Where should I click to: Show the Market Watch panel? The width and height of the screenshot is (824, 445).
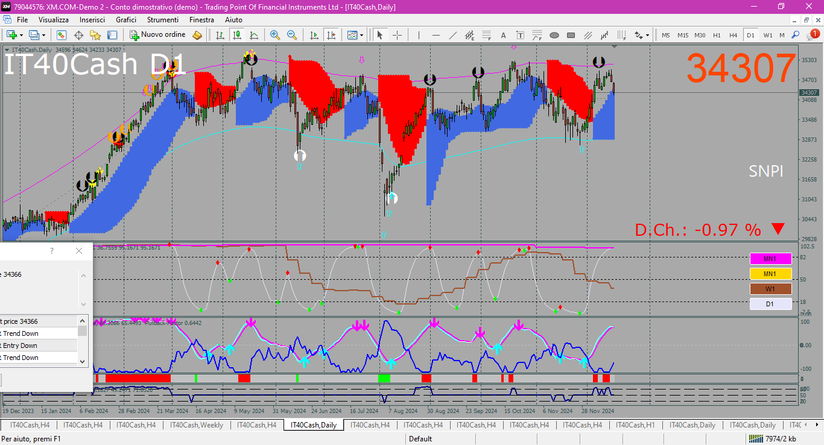62,35
